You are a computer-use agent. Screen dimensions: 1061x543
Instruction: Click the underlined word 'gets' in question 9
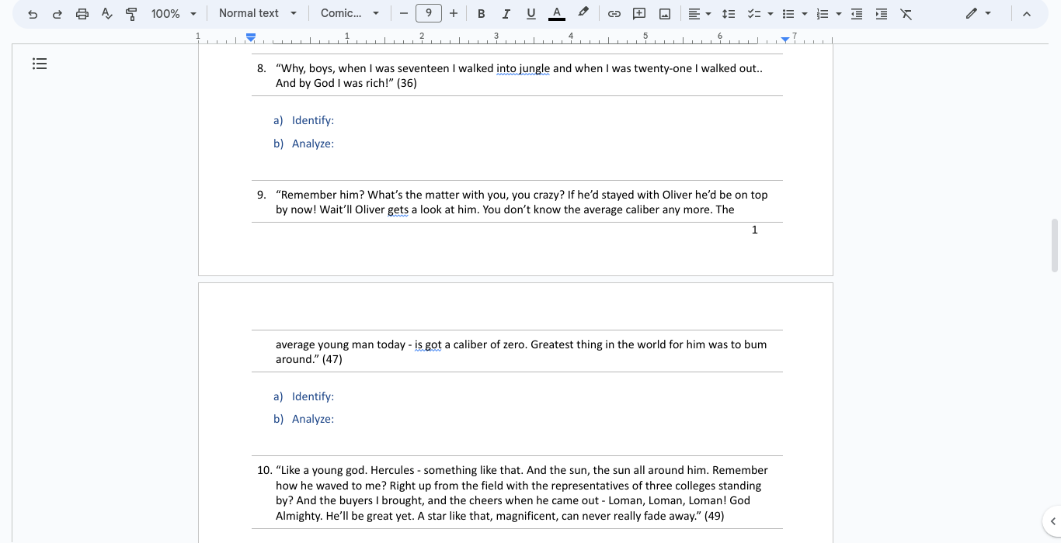[398, 209]
